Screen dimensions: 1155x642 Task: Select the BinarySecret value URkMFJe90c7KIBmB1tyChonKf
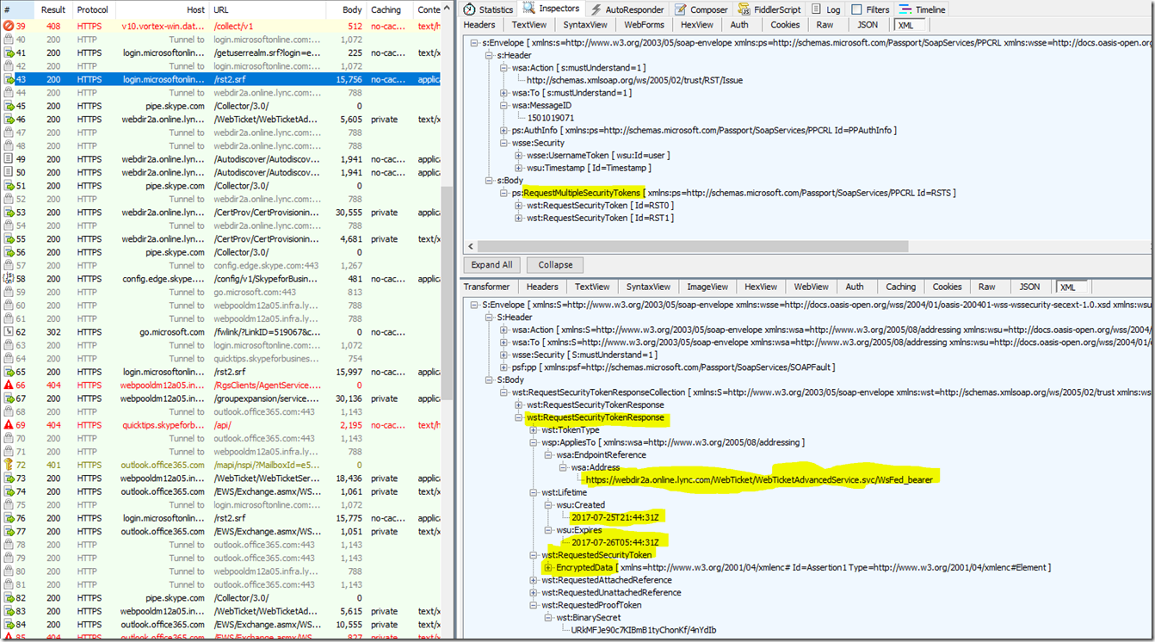tap(643, 630)
